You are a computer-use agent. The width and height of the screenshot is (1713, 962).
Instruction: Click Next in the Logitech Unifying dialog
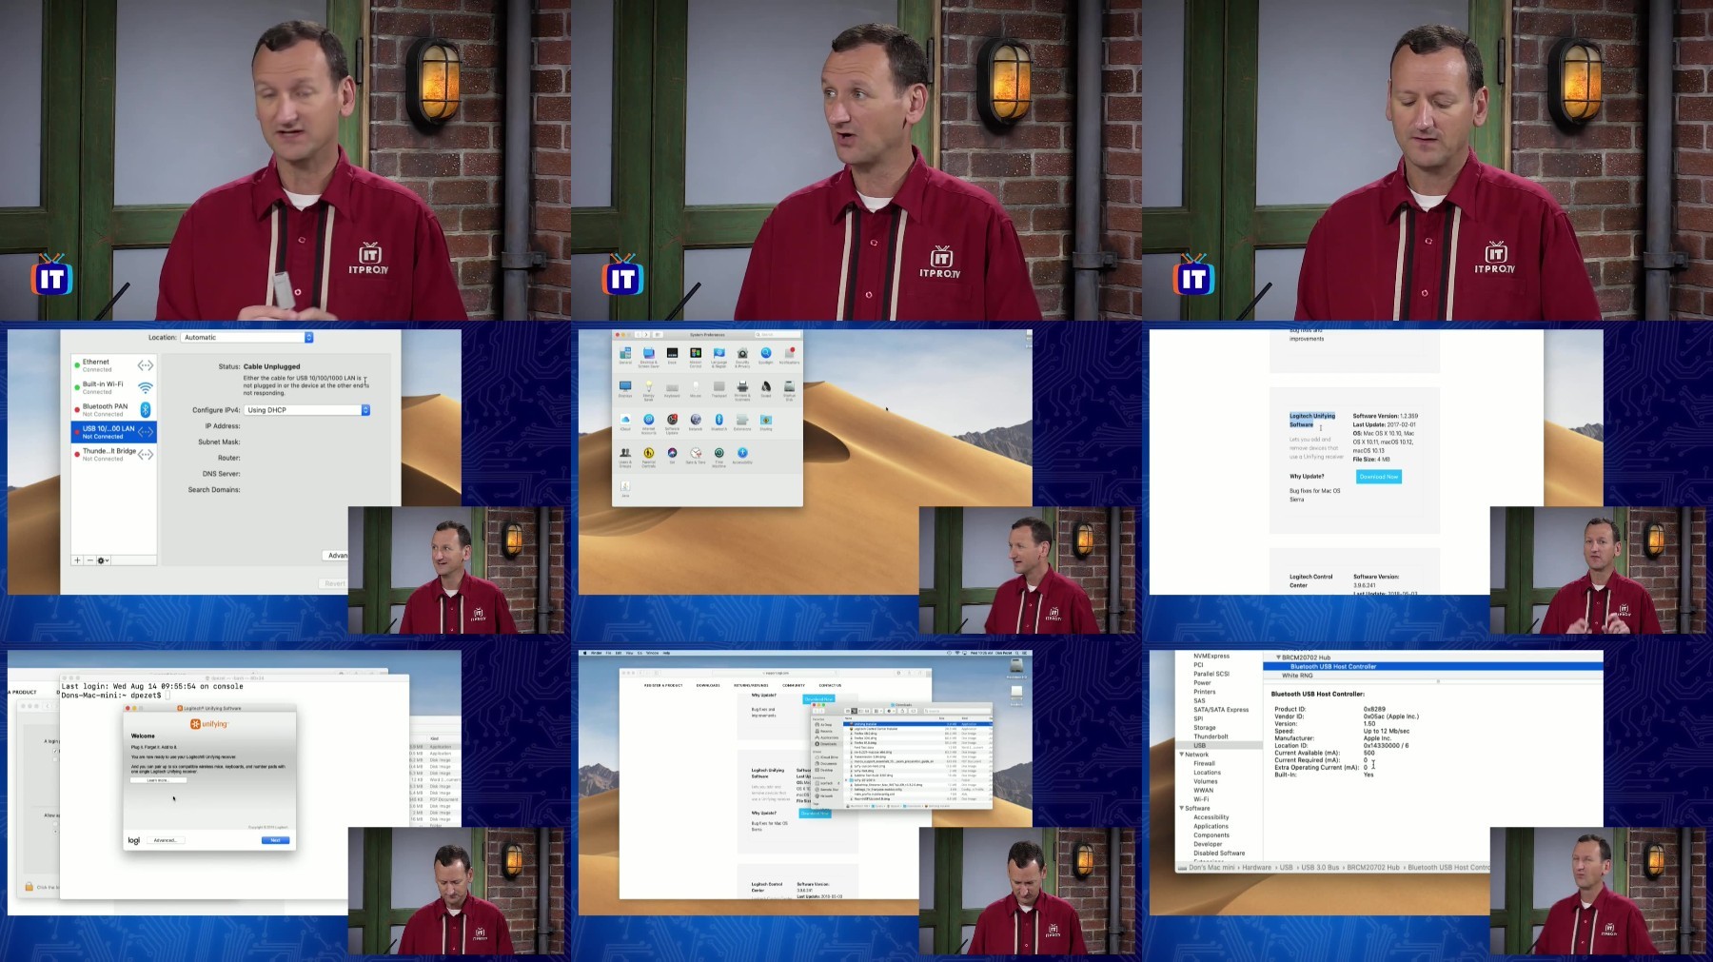click(x=275, y=840)
